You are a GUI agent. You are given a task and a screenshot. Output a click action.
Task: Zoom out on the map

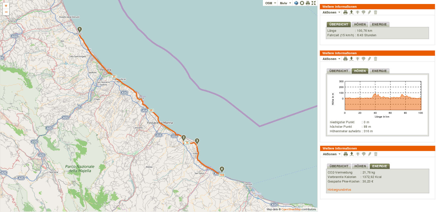6,12
